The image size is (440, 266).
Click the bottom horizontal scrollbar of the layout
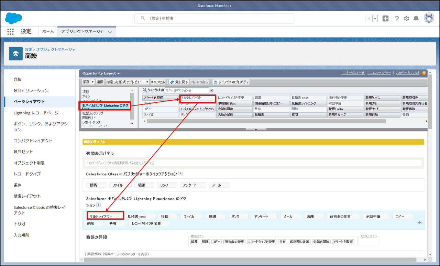251,259
